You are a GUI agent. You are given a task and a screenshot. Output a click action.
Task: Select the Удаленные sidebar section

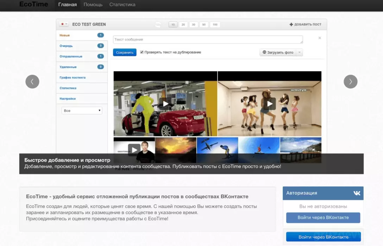[x=82, y=67]
